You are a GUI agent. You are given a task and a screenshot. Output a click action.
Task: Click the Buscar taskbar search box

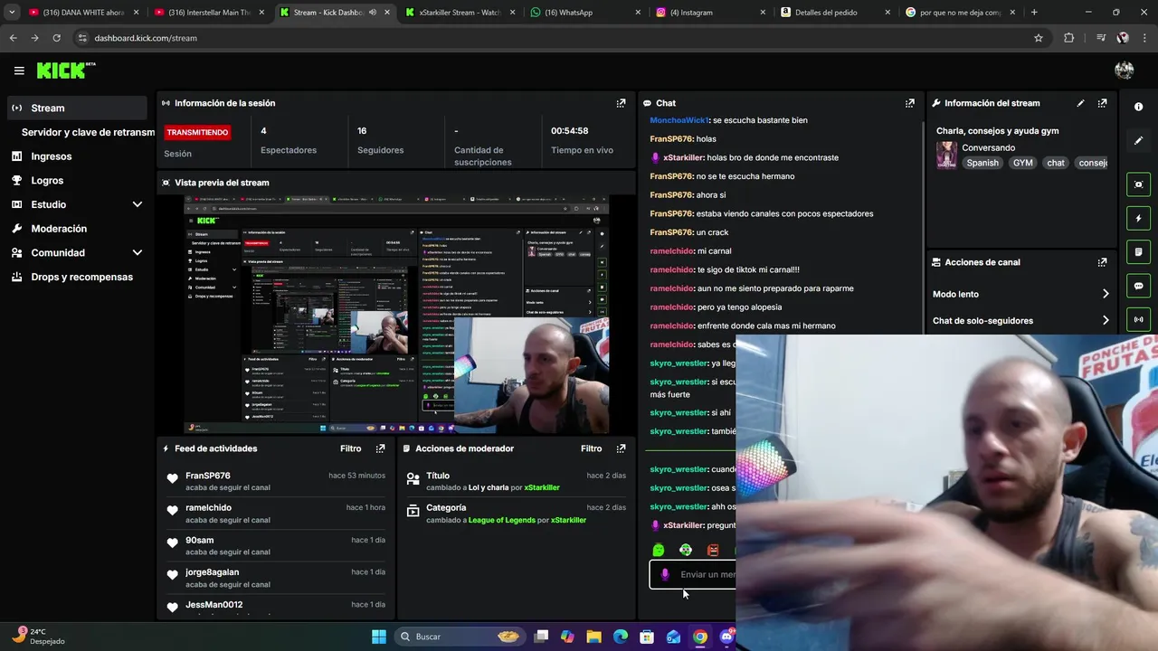click(460, 637)
